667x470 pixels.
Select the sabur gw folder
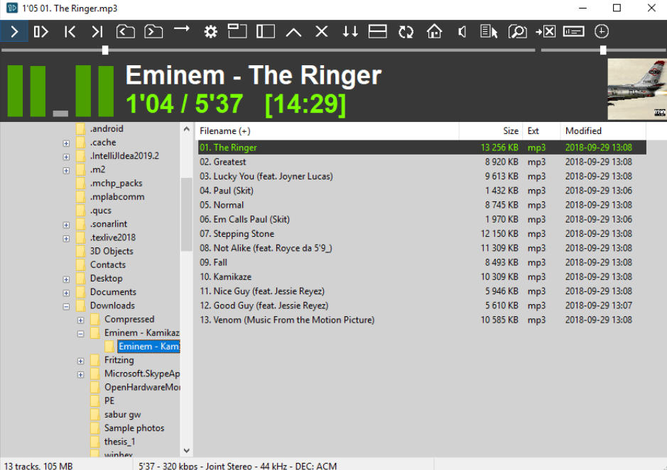point(122,415)
